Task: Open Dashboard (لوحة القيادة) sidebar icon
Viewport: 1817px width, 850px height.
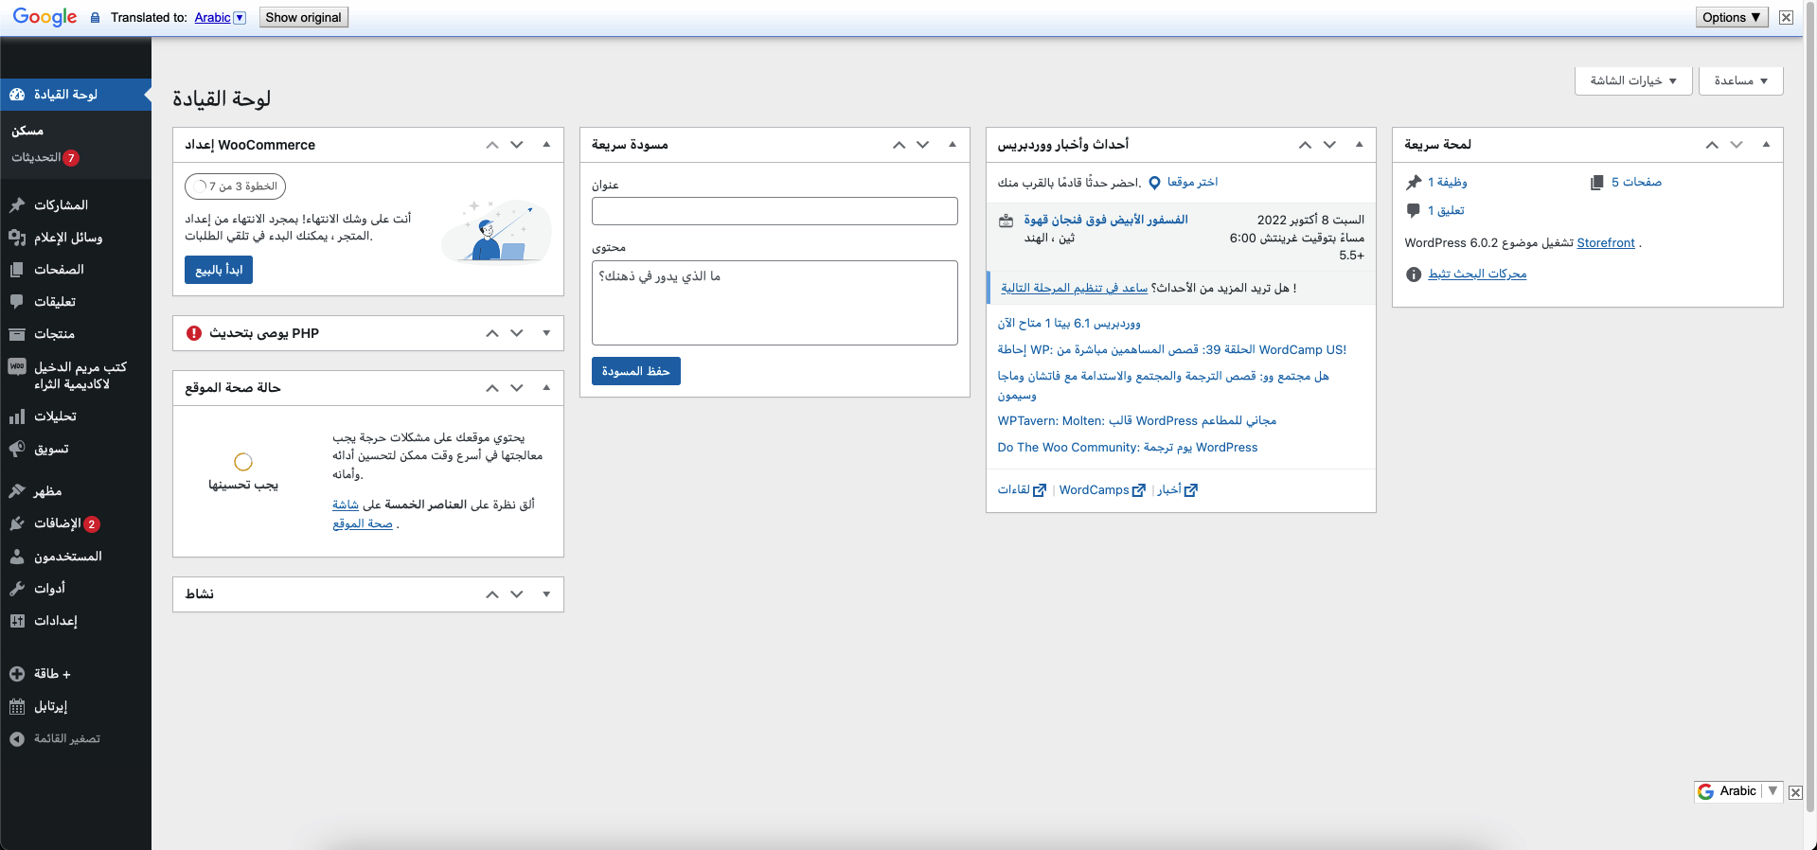Action: point(17,95)
